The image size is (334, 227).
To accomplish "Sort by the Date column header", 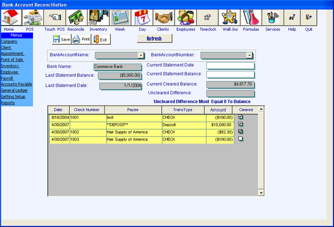I will [x=58, y=110].
